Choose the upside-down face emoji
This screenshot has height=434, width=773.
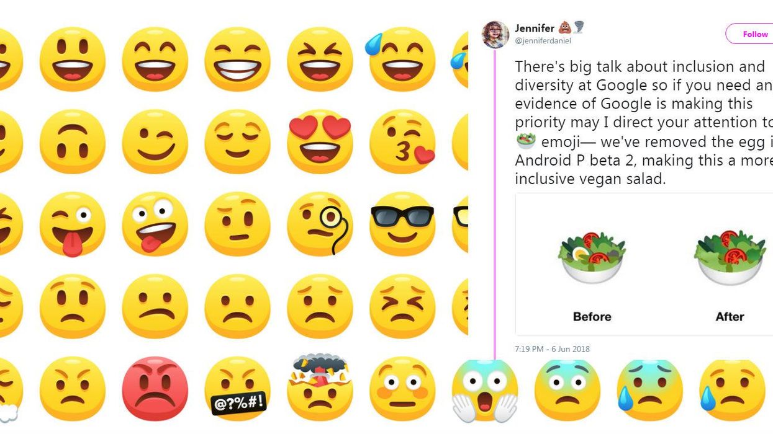tap(72, 141)
